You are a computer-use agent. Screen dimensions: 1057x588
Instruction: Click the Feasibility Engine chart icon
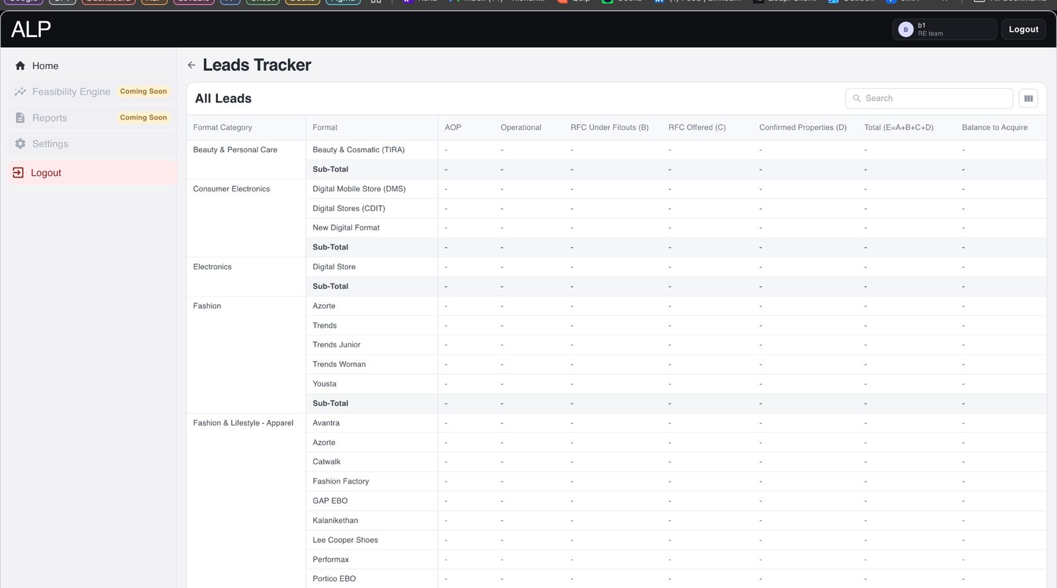(x=20, y=91)
